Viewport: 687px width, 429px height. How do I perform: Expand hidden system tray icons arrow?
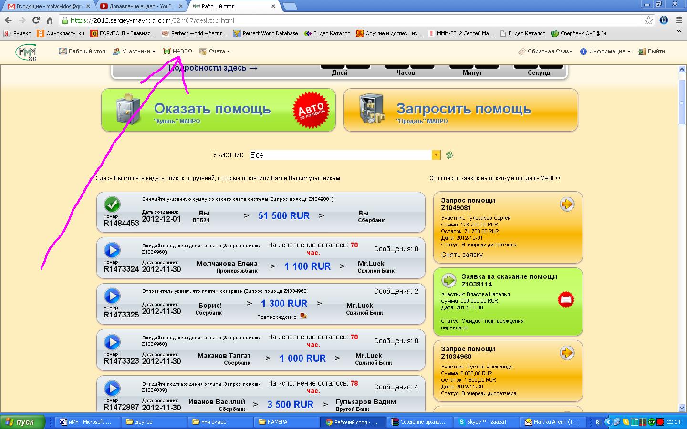coord(608,422)
